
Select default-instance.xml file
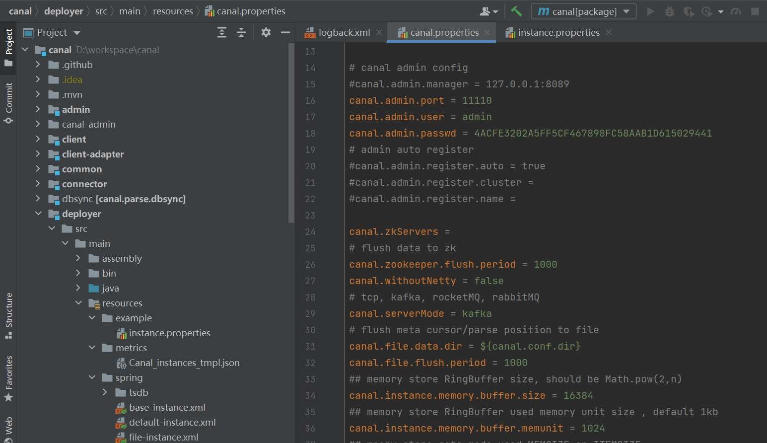pos(172,422)
